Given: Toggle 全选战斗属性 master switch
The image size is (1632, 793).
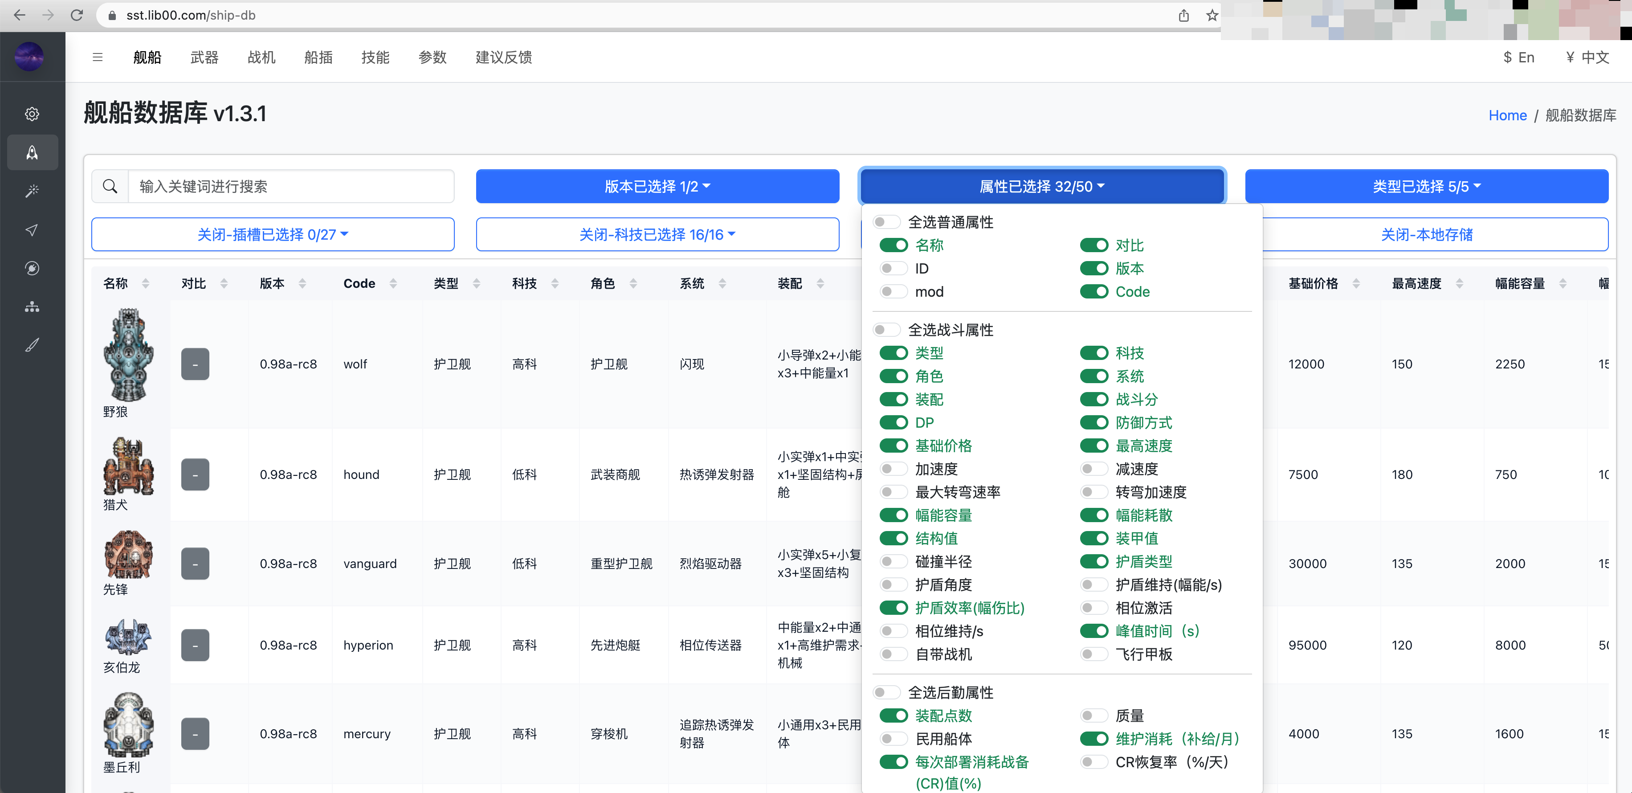Looking at the screenshot, I should pyautogui.click(x=887, y=330).
